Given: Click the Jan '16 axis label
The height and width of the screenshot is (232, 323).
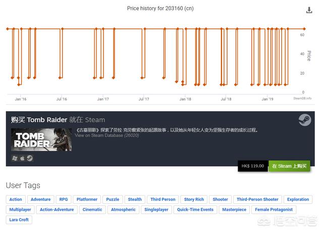Looking at the screenshot, I should coord(21,99).
